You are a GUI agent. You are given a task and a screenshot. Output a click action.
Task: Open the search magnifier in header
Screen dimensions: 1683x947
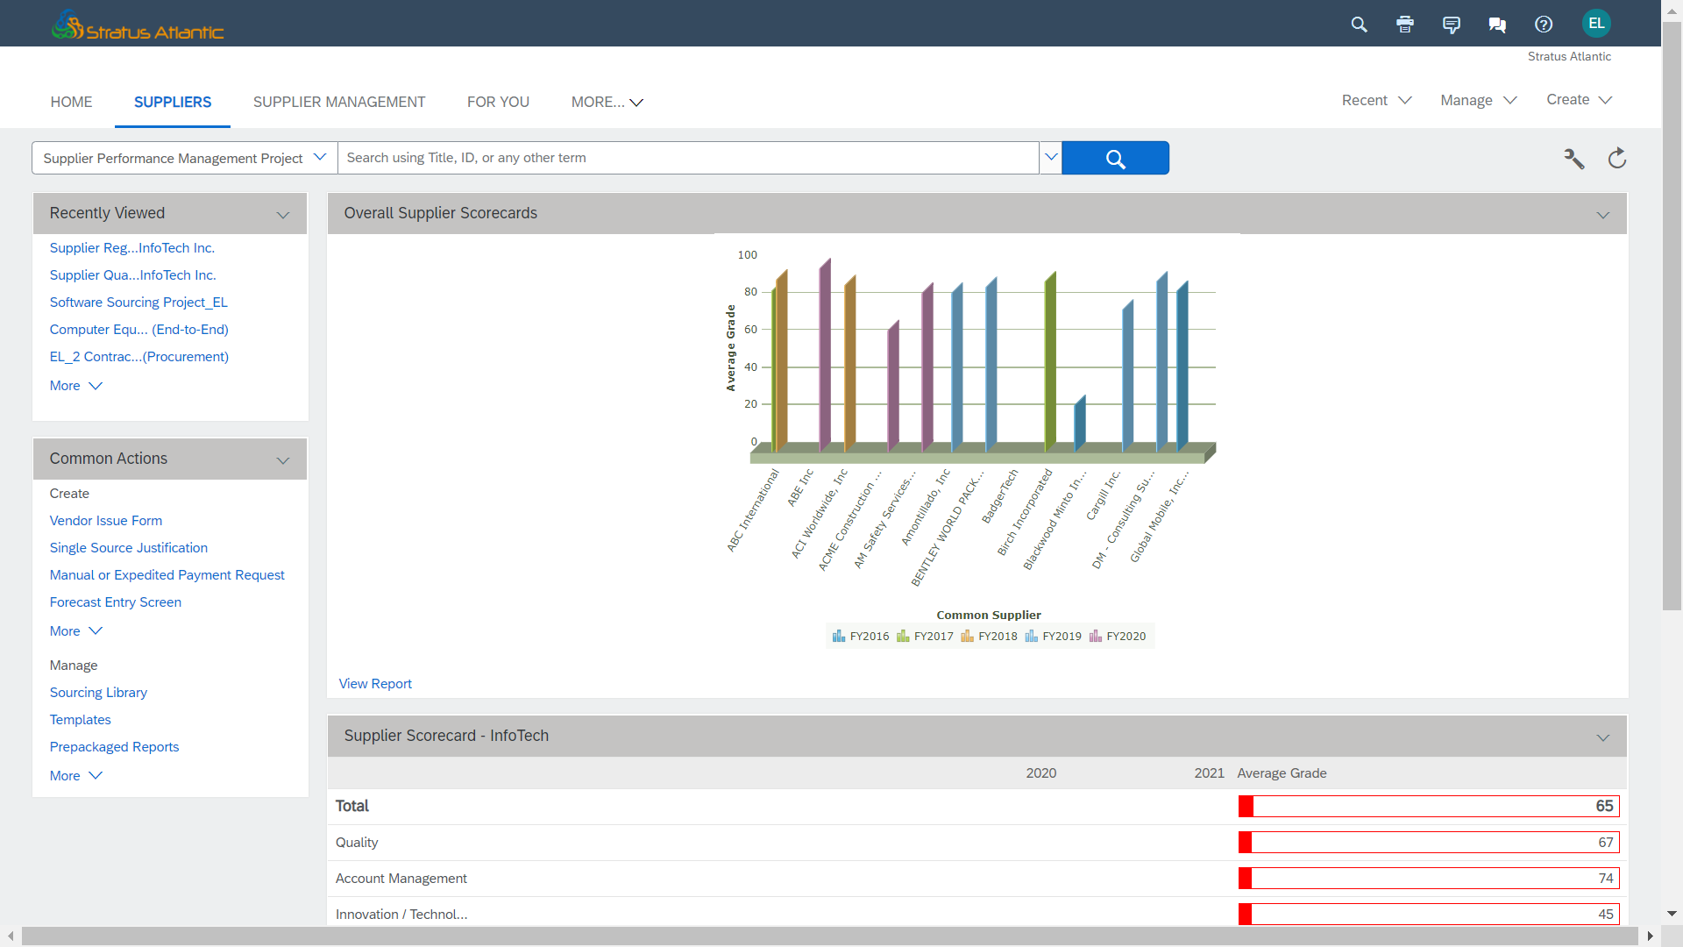[1359, 25]
